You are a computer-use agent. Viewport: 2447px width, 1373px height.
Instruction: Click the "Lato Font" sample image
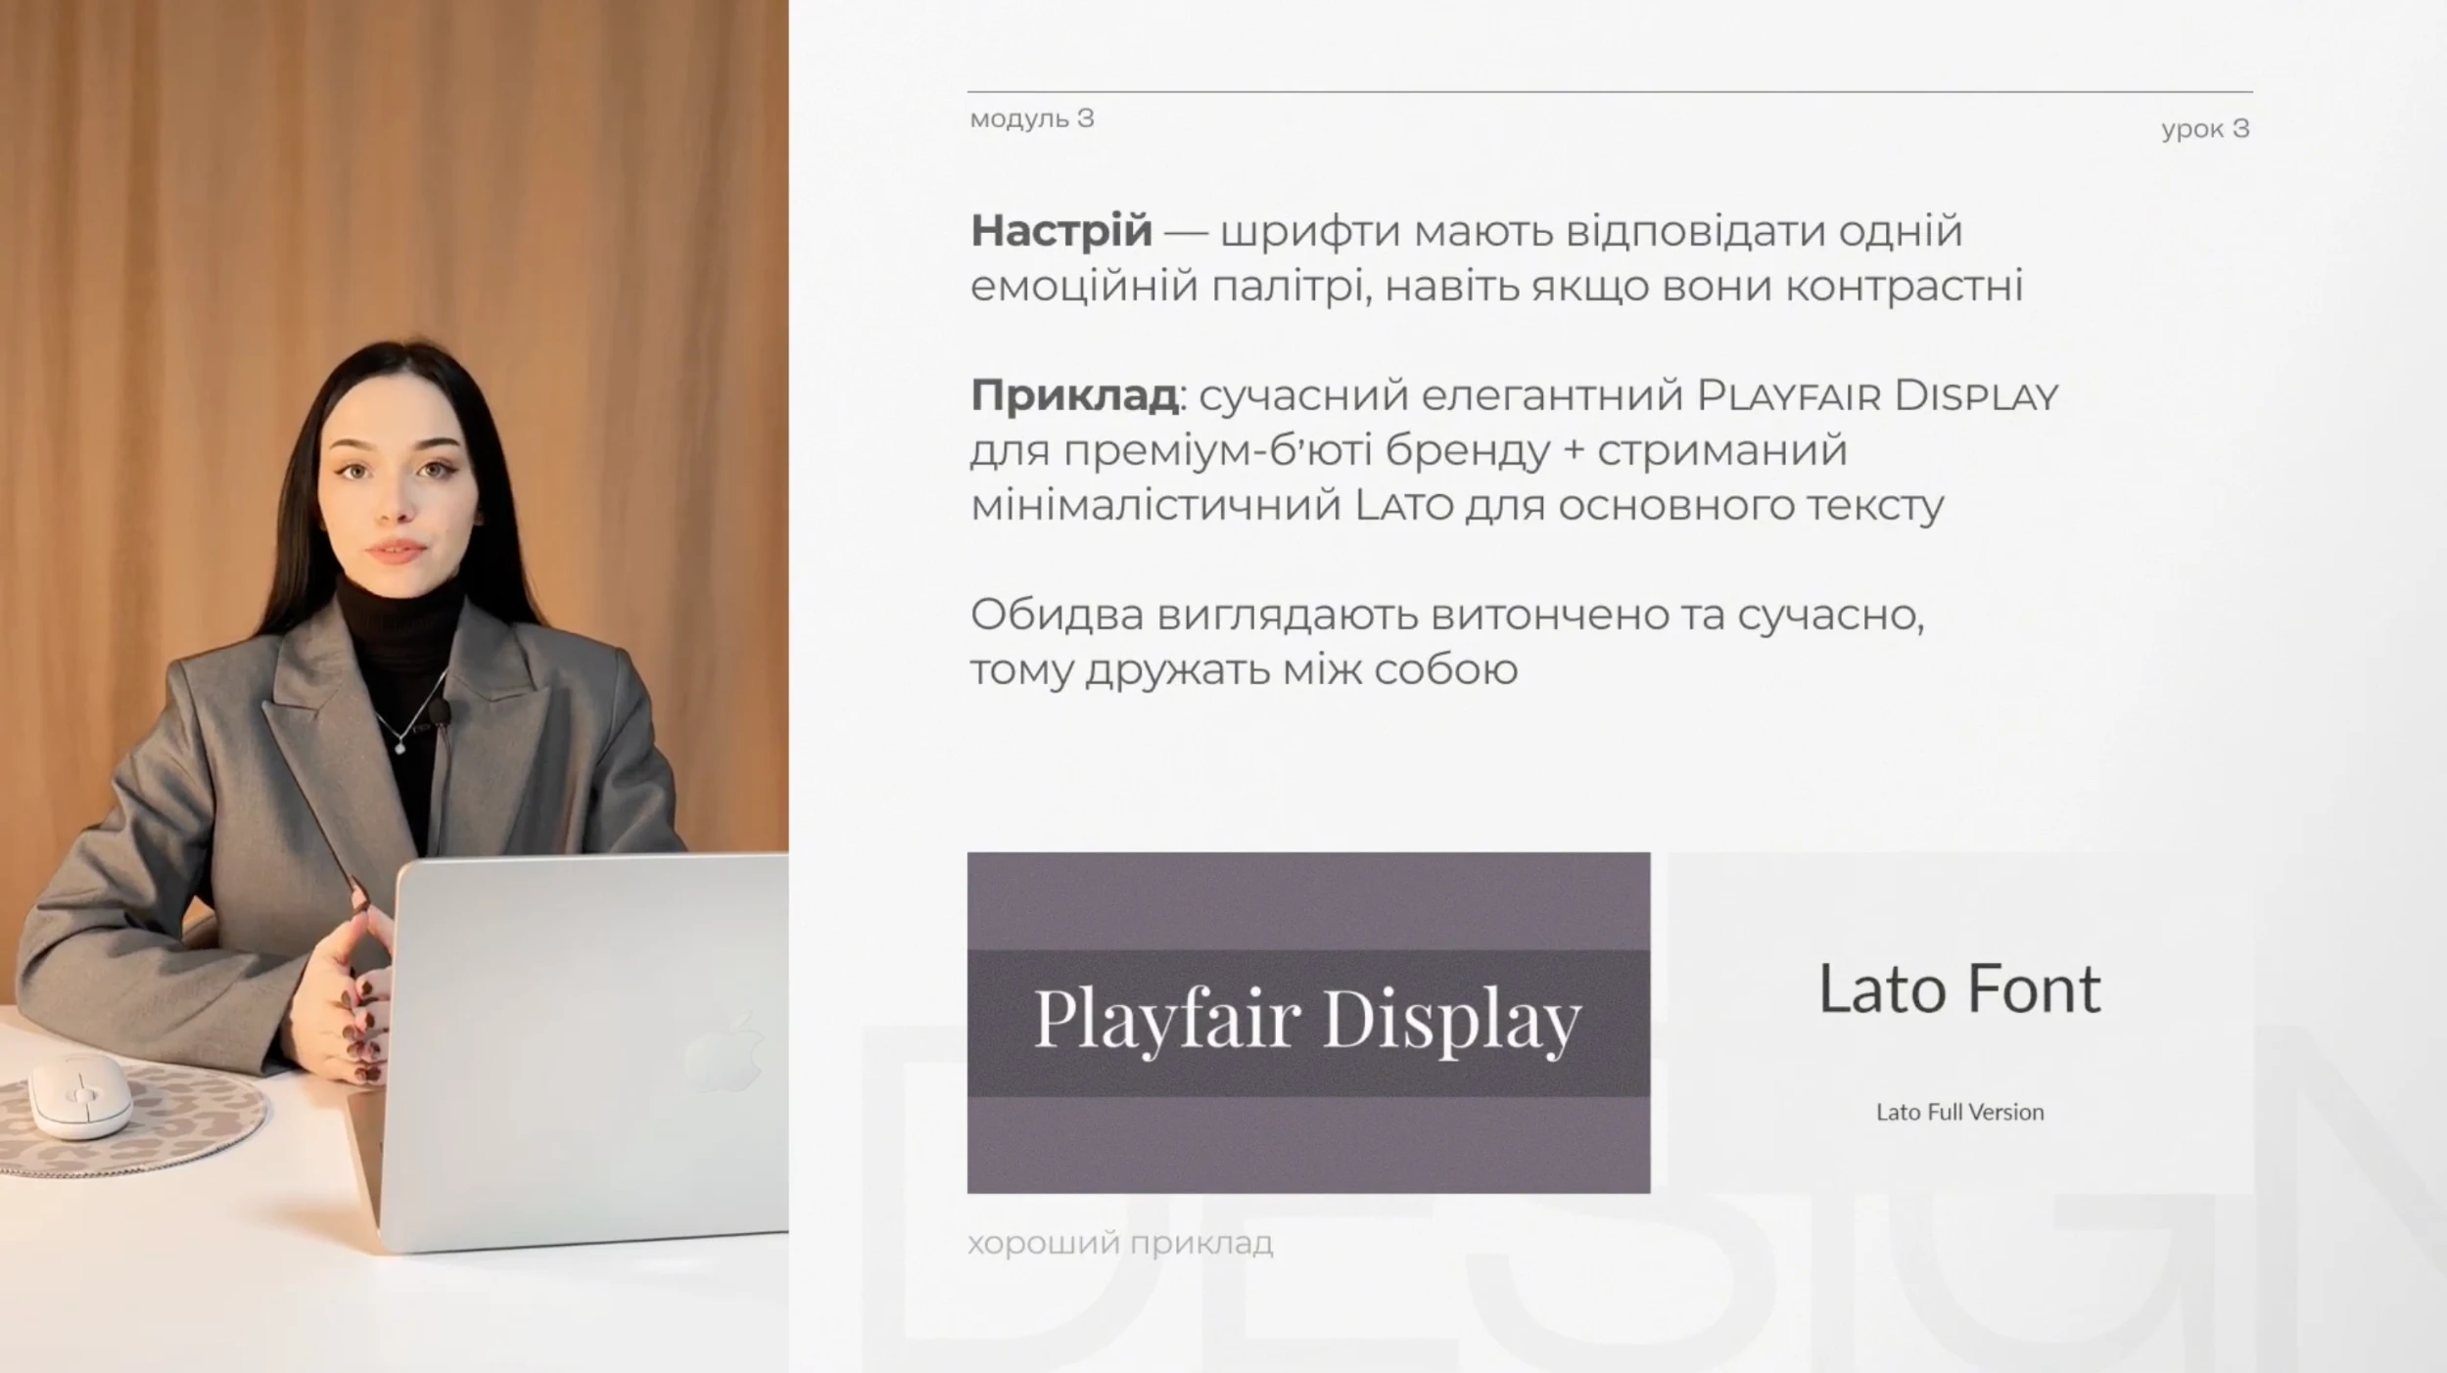[x=1959, y=1022]
